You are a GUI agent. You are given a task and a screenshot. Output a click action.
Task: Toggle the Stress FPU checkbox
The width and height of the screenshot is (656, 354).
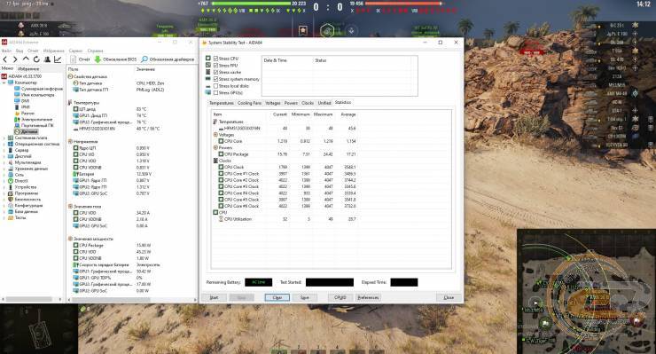click(216, 66)
